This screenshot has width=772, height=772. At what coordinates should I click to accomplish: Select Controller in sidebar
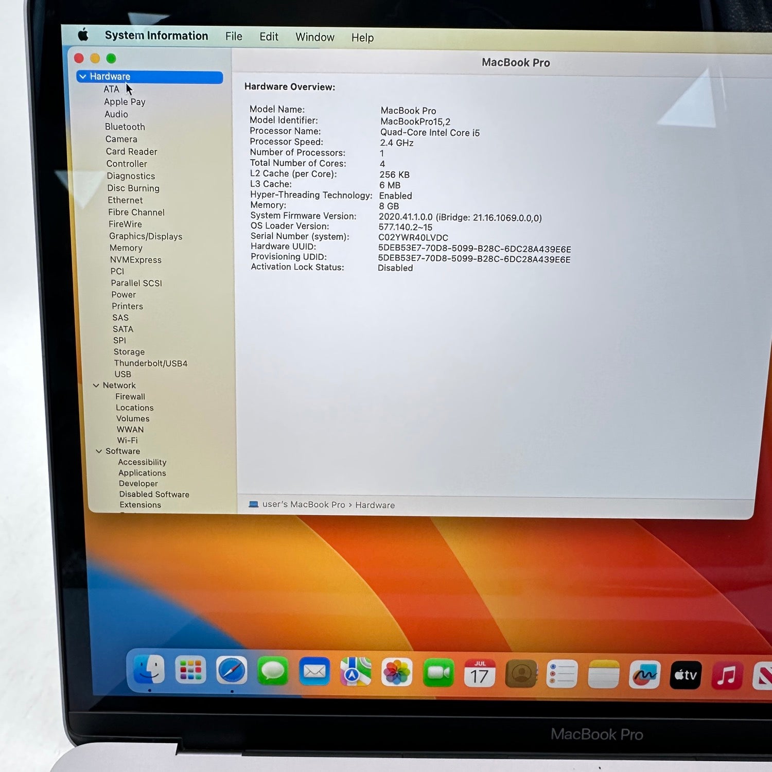[127, 164]
